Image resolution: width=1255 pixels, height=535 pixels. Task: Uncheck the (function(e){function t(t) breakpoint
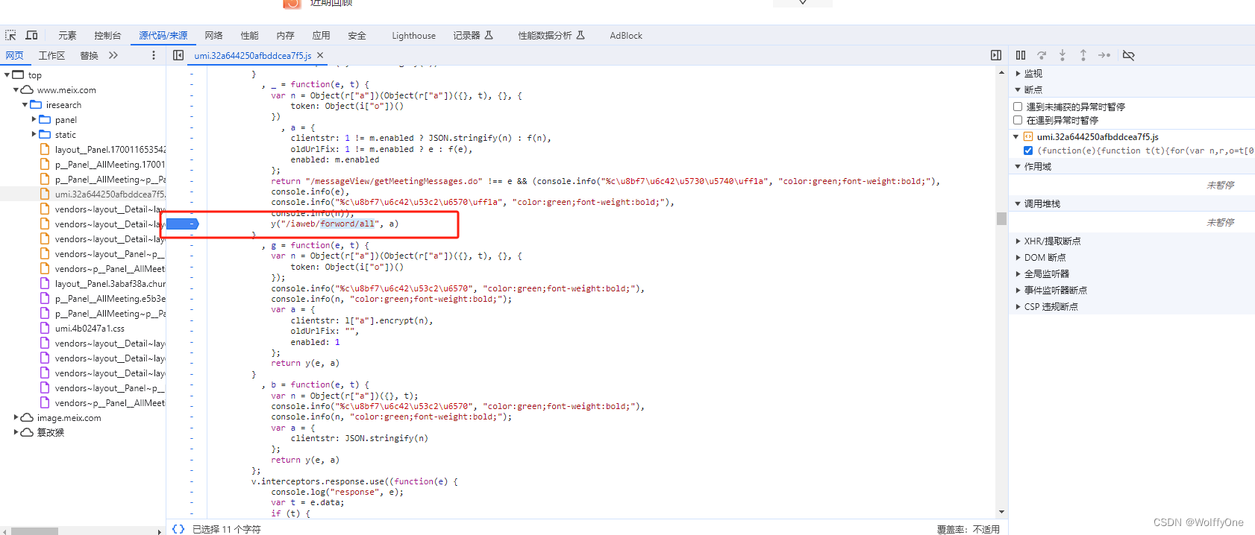[x=1028, y=151]
